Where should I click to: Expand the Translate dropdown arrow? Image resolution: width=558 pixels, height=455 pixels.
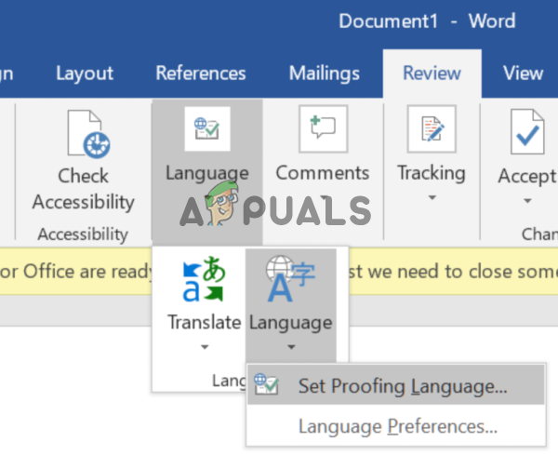[205, 347]
